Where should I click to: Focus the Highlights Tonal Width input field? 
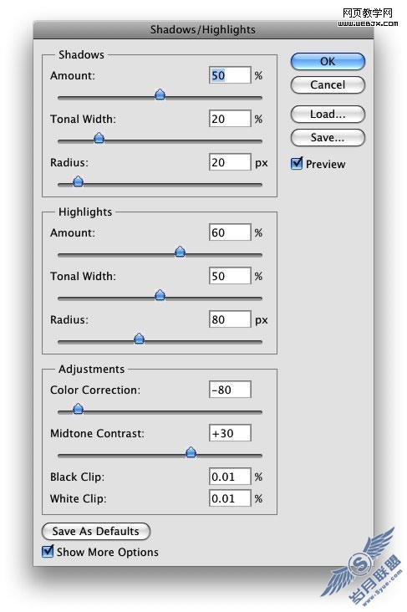click(230, 276)
